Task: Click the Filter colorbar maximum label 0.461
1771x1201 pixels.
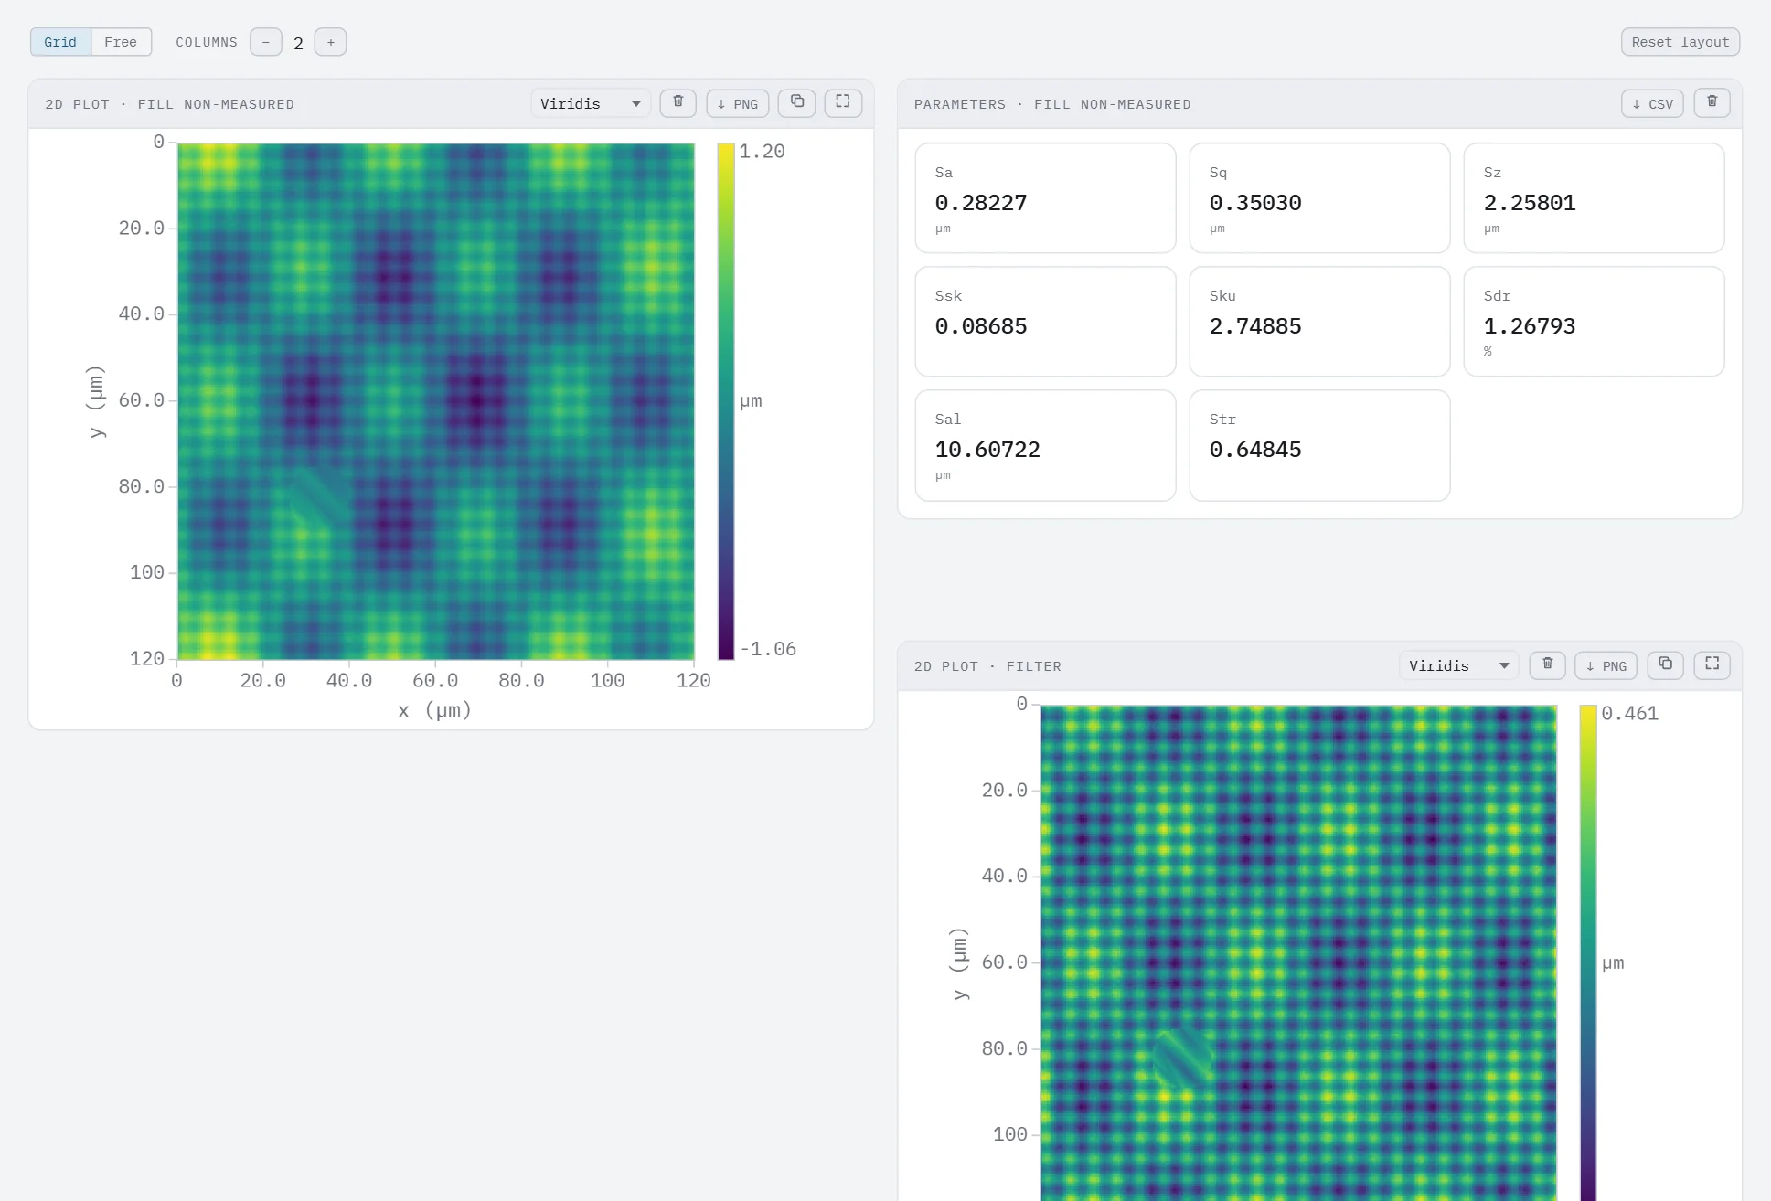Action: (1629, 714)
